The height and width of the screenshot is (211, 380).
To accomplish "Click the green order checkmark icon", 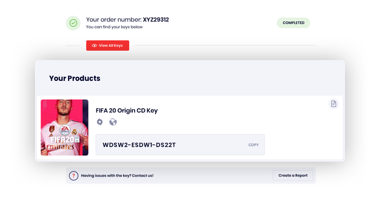I will click(73, 23).
